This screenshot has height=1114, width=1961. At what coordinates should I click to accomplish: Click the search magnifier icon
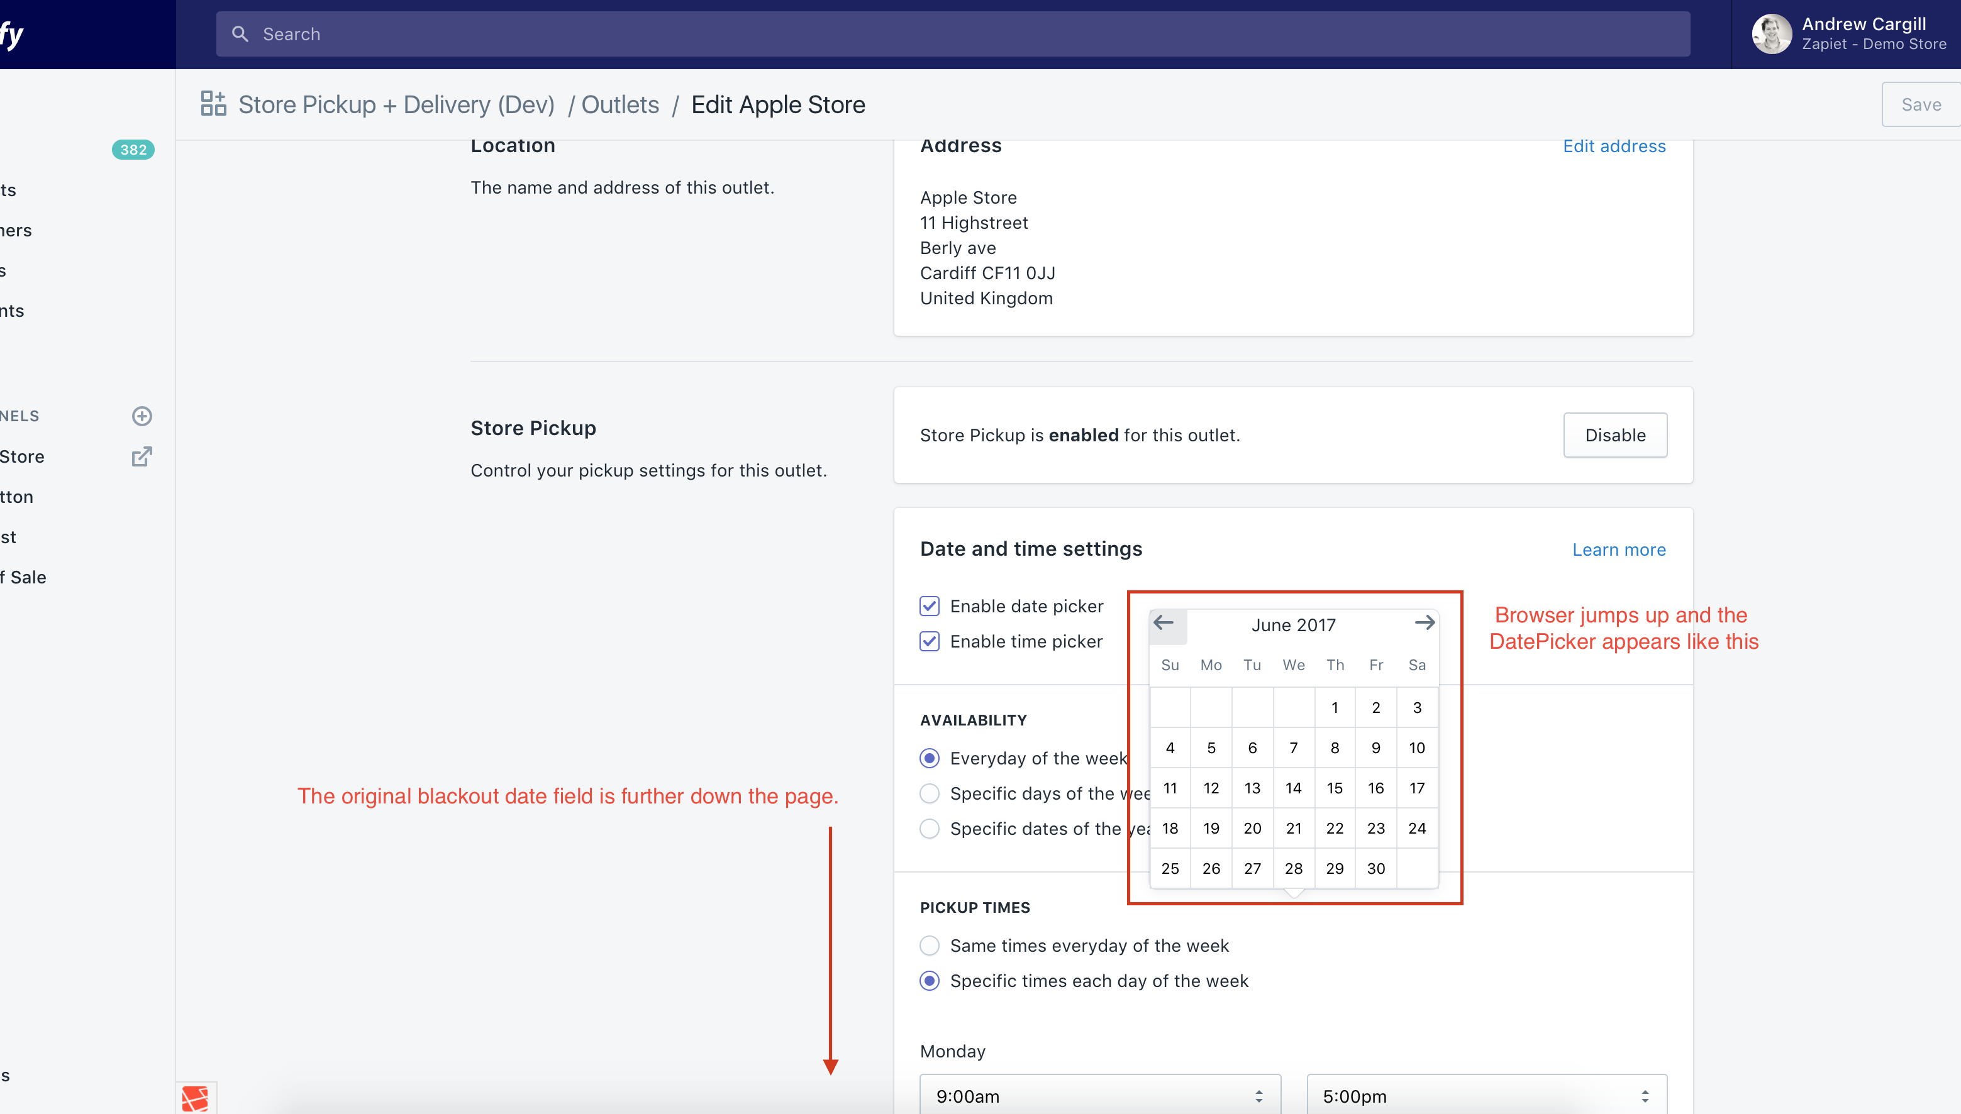coord(240,34)
